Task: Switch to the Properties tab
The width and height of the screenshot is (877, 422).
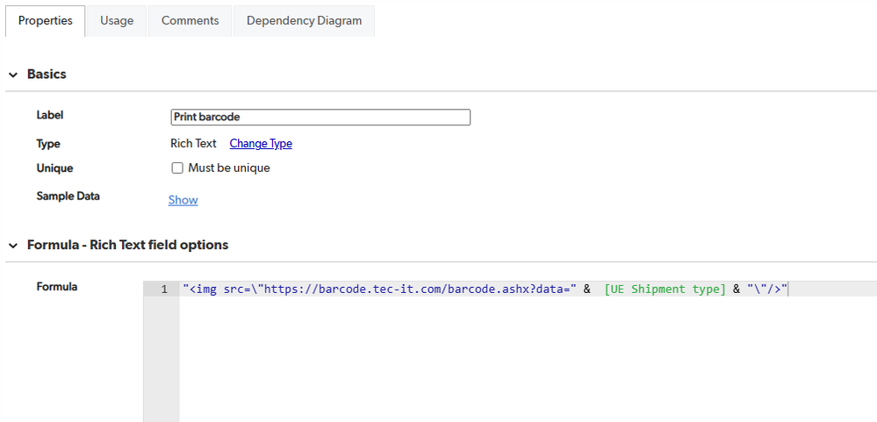Action: [x=45, y=21]
